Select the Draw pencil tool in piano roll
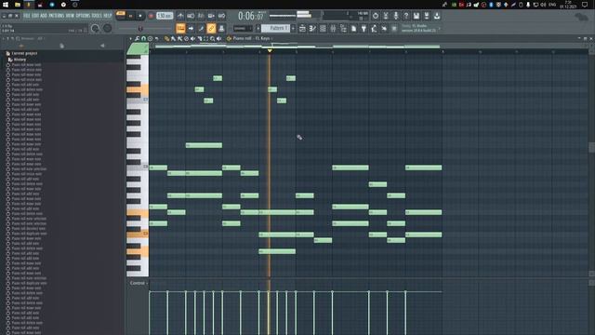 point(166,39)
